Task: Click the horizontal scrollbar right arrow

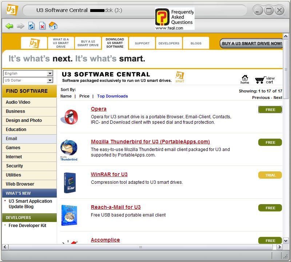Action: pos(279,247)
